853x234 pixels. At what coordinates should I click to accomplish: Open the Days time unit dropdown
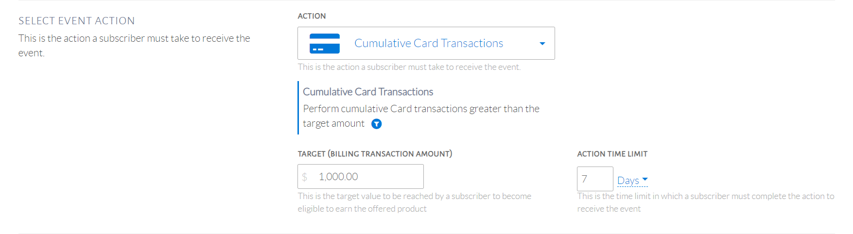[628, 181]
